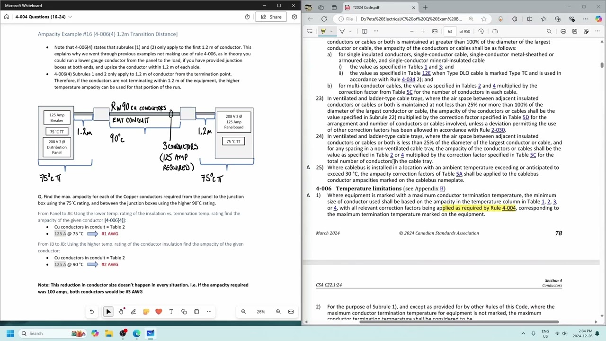Open the Table 5A link in subrule 25
606x341 pixels.
coord(459,174)
